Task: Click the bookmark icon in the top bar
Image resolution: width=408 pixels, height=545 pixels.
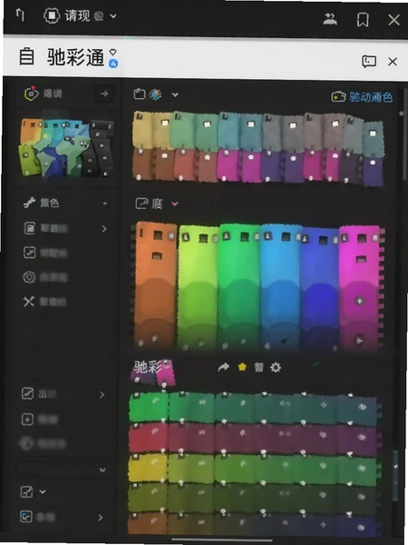Action: point(363,20)
